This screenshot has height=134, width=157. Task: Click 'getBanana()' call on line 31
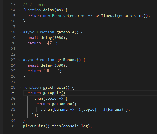pos(64,104)
